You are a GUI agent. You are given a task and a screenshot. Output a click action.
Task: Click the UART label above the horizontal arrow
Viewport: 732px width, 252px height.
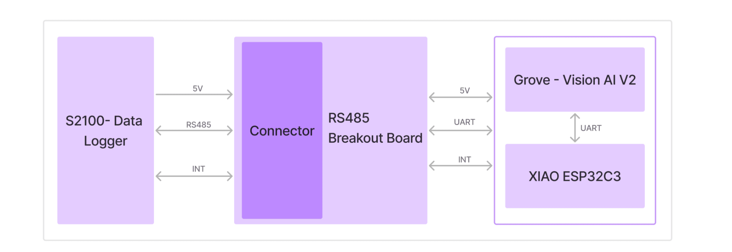[x=464, y=122]
